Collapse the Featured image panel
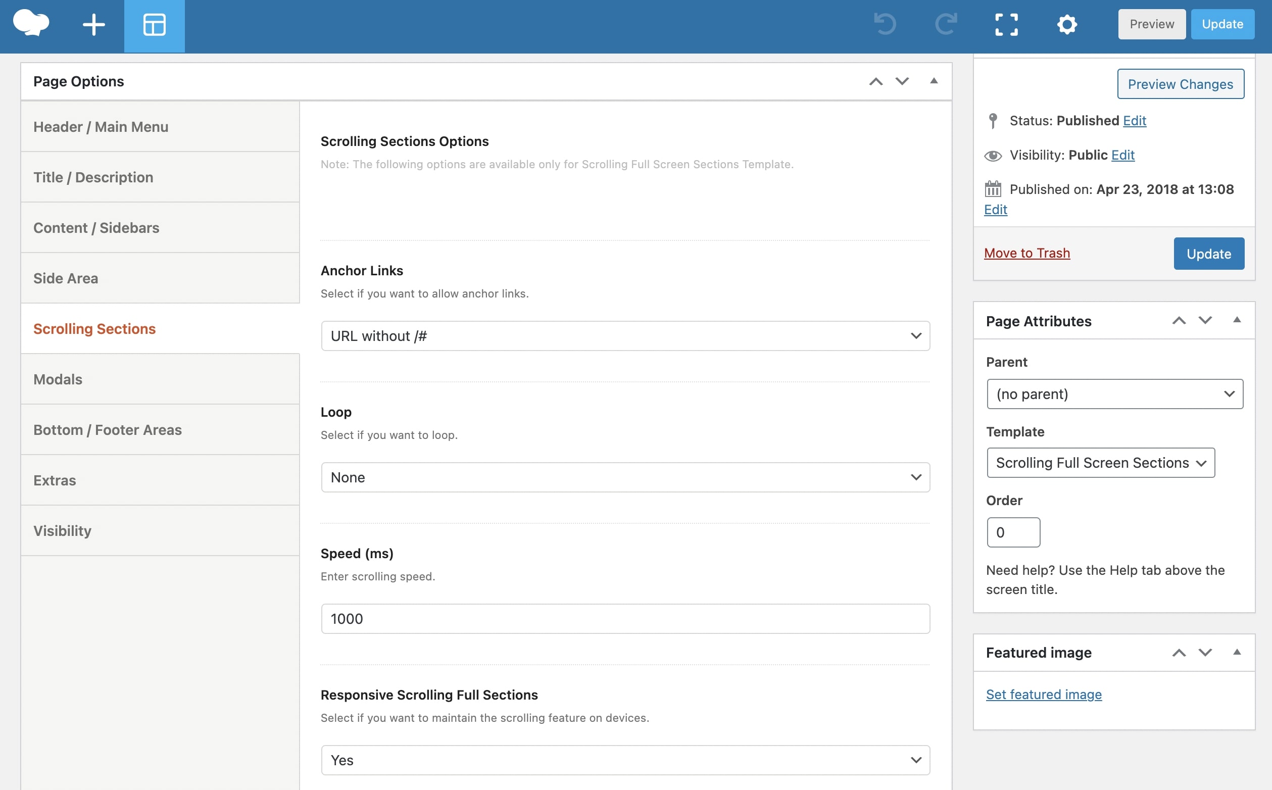 pos(1237,652)
